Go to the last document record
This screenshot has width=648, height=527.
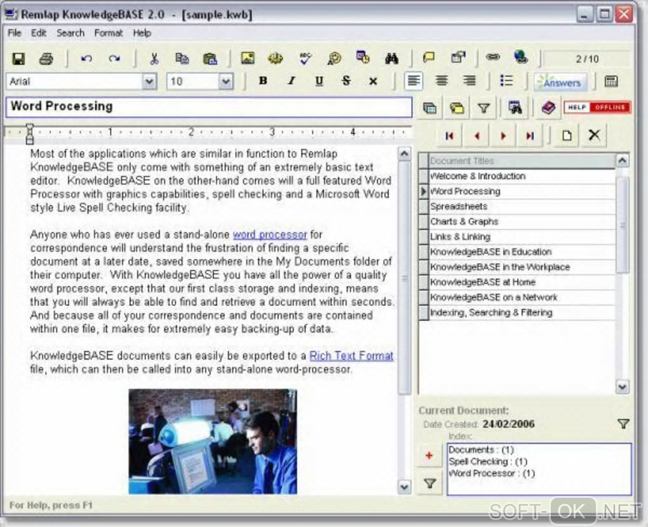click(x=530, y=136)
